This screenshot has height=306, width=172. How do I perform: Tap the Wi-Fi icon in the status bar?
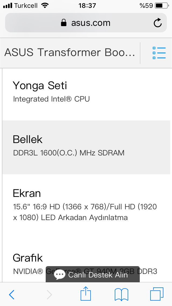[45, 5]
